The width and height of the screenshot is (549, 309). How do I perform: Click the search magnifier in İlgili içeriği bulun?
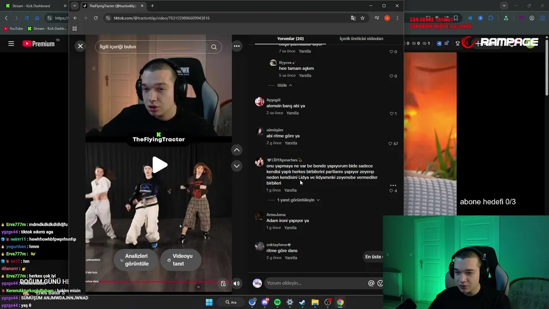[214, 47]
